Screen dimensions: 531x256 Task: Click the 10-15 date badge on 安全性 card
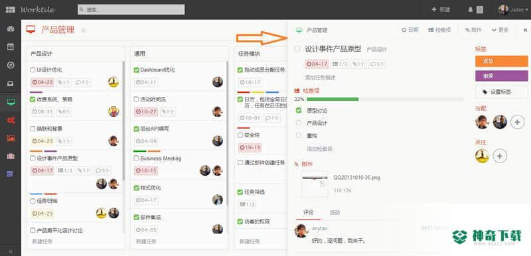coord(250,147)
